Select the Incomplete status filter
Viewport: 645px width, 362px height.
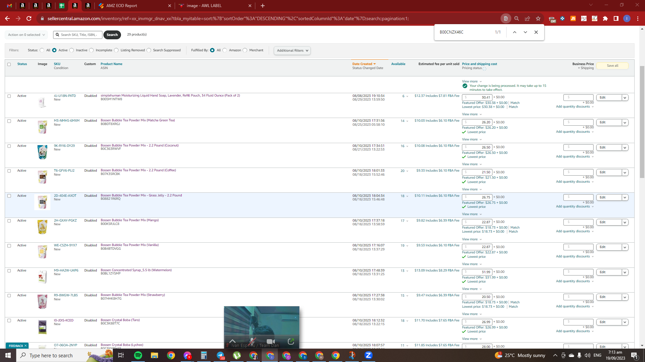point(91,50)
